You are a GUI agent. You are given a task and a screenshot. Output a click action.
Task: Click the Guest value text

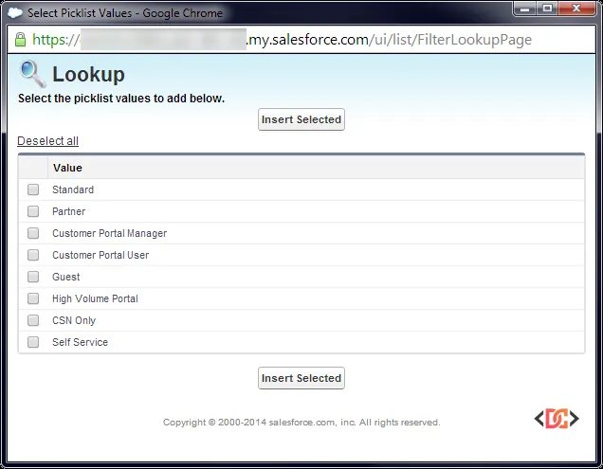(66, 277)
